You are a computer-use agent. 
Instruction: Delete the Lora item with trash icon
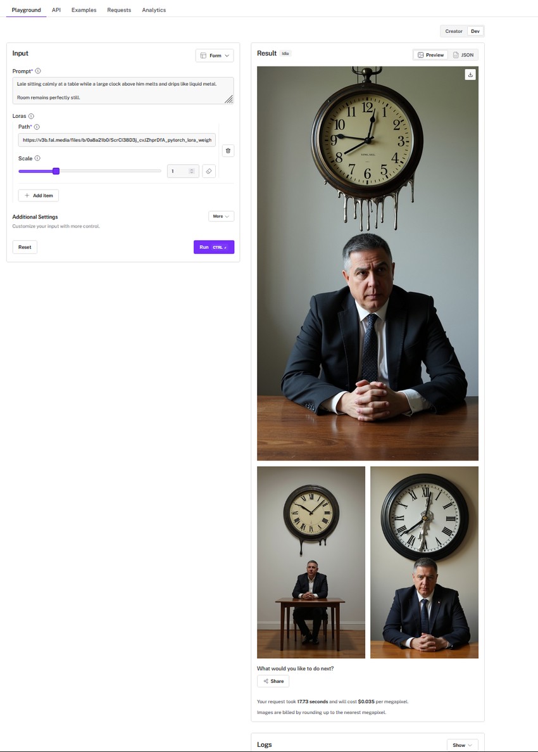tap(228, 151)
